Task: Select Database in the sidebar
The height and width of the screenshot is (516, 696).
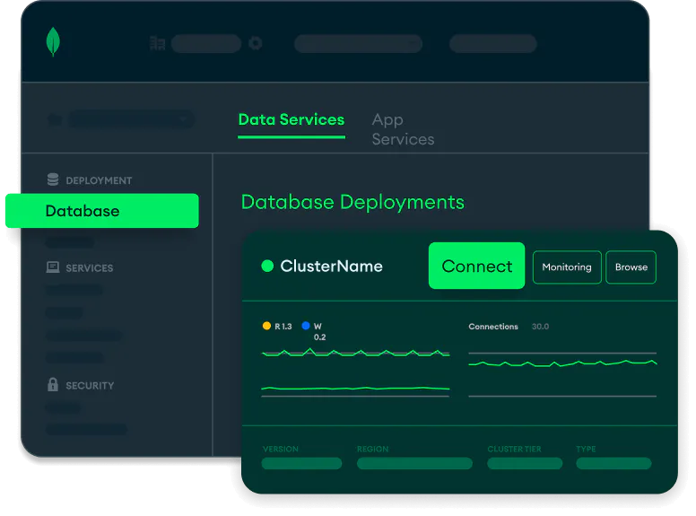Action: click(101, 211)
